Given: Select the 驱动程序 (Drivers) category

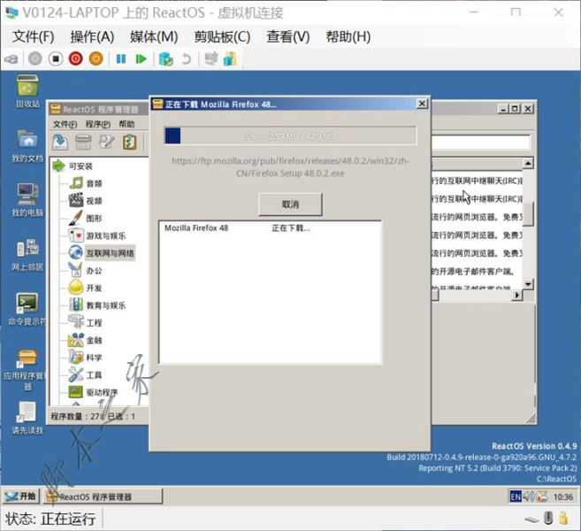Looking at the screenshot, I should (x=101, y=392).
